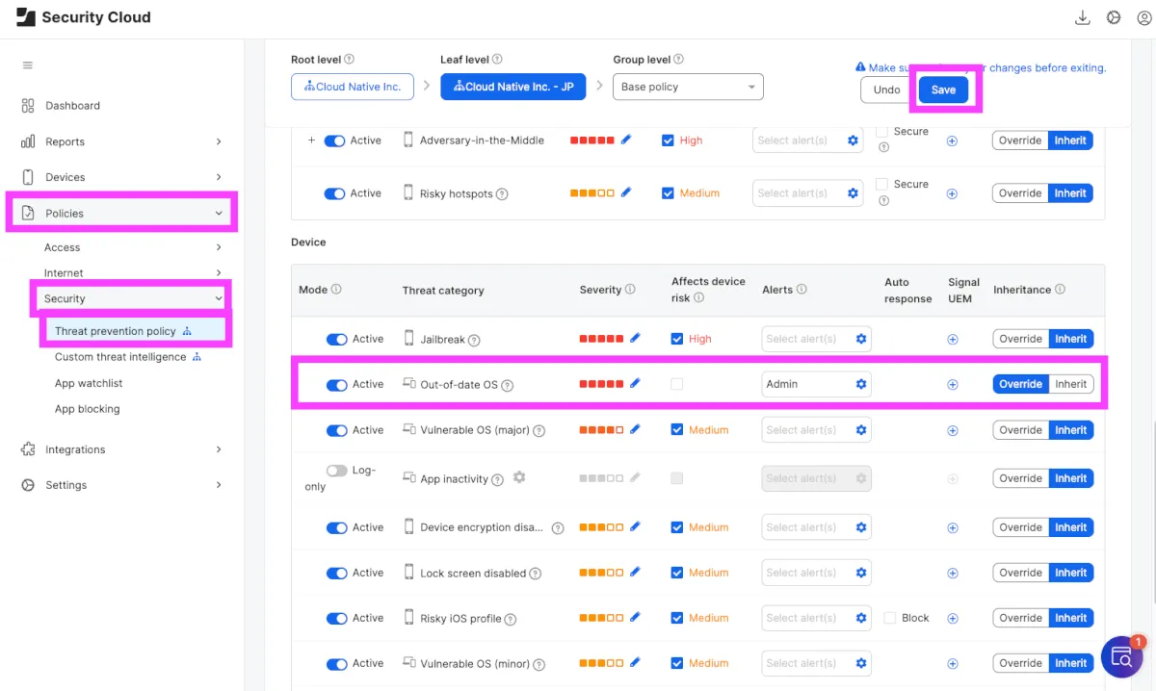The image size is (1156, 691).
Task: Open the chat support search bubble
Action: (1121, 657)
